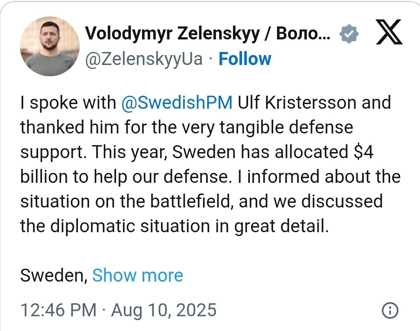Expand the tweet with Show more
Screen dimensions: 420x331
[x=138, y=275]
